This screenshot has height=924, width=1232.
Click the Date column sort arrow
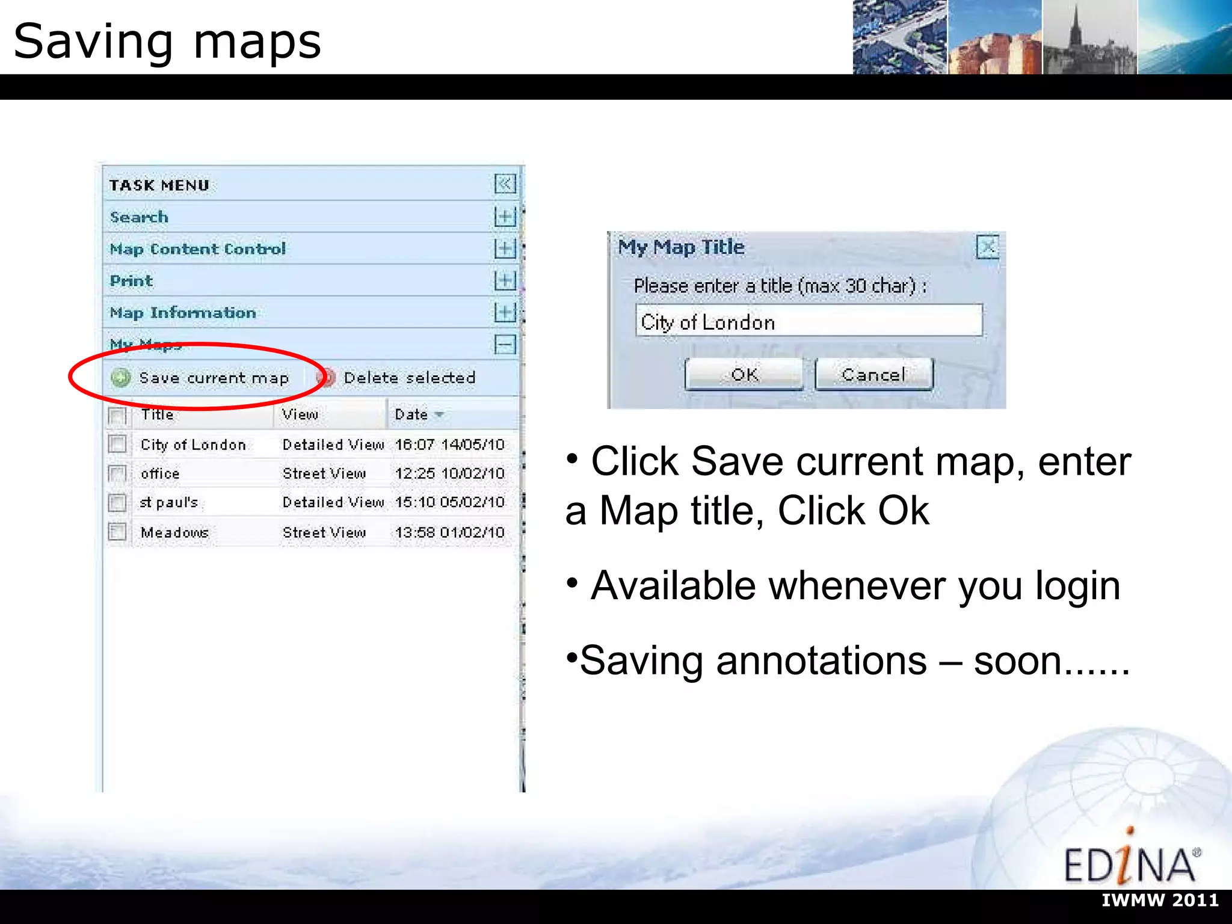440,414
